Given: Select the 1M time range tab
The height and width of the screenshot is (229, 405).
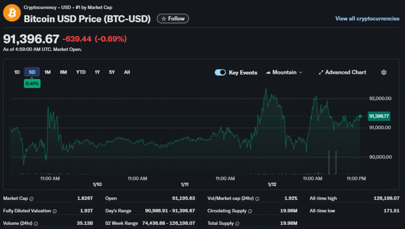Looking at the screenshot, I should pos(47,72).
